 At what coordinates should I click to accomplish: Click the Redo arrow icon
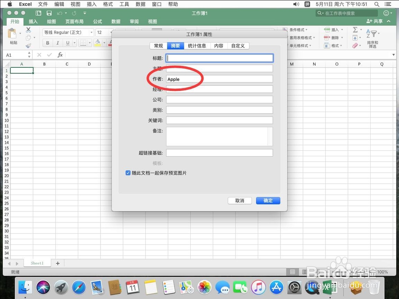(x=74, y=13)
